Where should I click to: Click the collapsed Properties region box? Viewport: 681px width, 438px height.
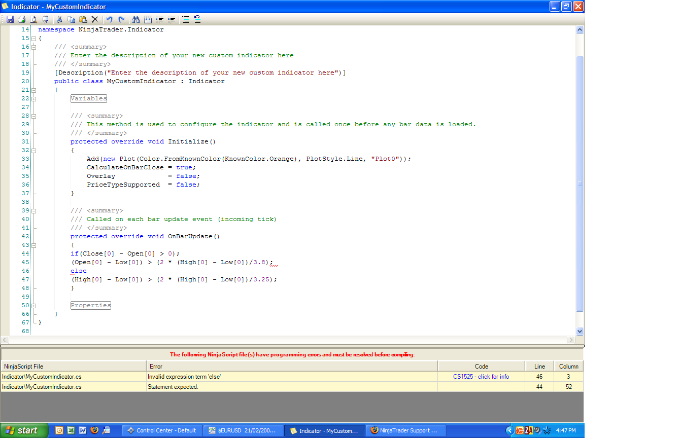click(x=91, y=305)
